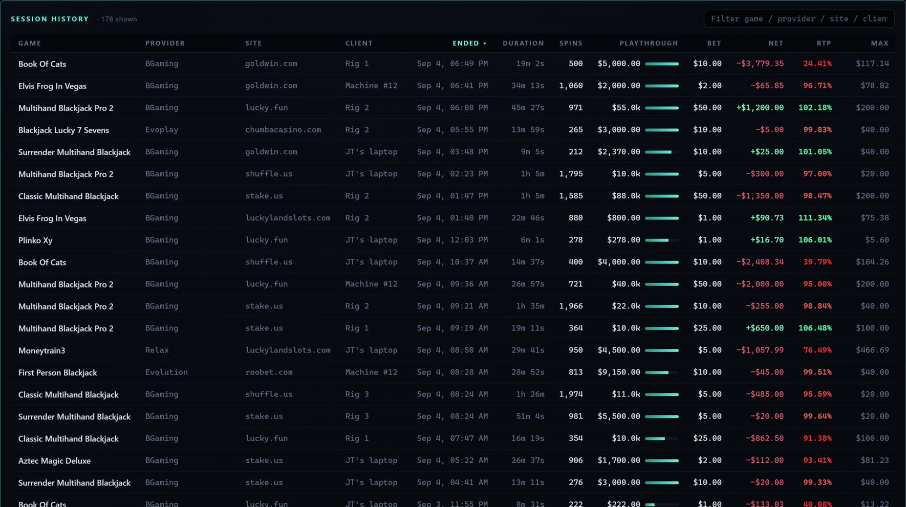
Task: Click max win value $117.14
Action: tap(872, 64)
